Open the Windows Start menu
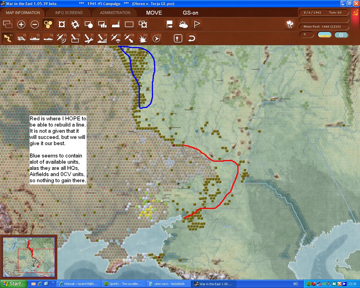The height and width of the screenshot is (288, 360). point(14,284)
